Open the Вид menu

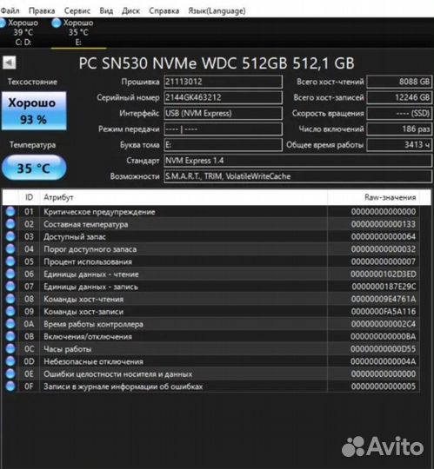pyautogui.click(x=106, y=10)
